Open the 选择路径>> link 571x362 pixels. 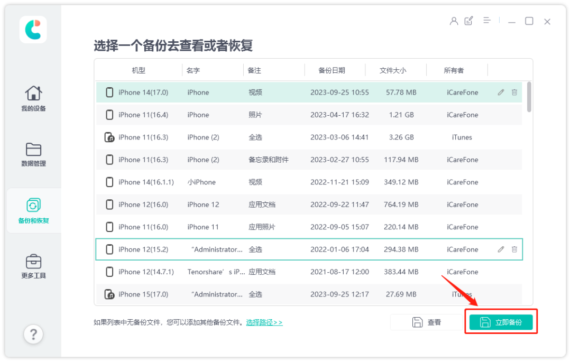(264, 322)
